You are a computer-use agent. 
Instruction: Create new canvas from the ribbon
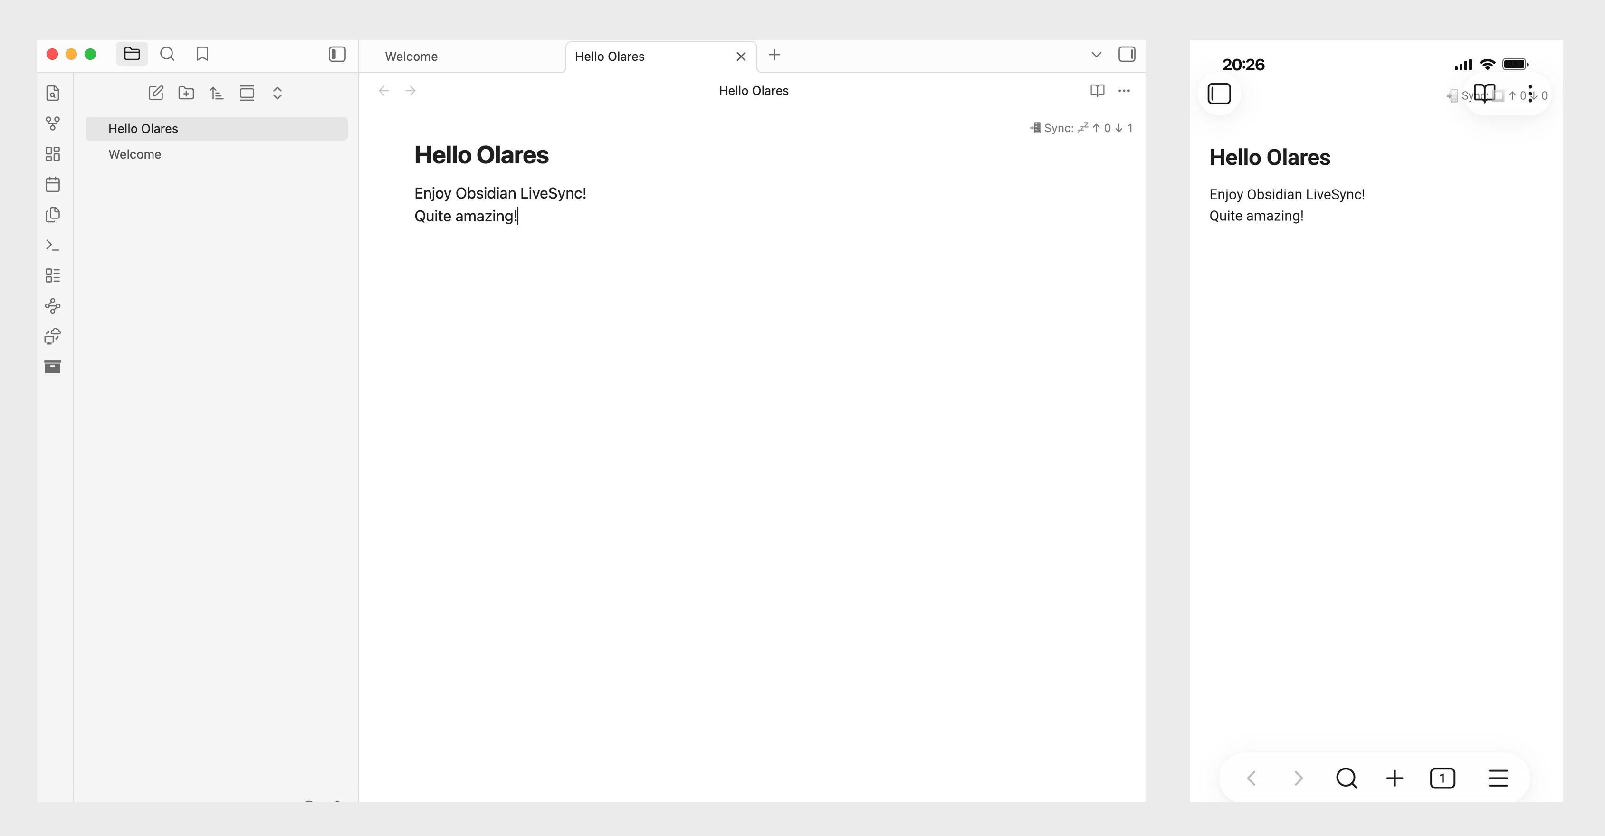53,154
